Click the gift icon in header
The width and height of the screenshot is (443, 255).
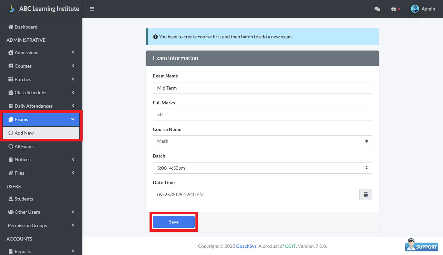[394, 9]
